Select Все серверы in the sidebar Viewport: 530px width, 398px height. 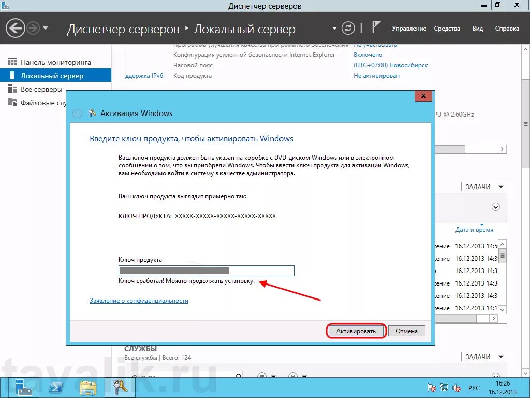click(x=56, y=89)
